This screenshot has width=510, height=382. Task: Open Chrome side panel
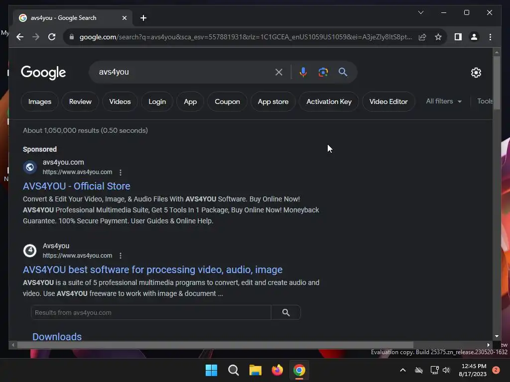458,37
